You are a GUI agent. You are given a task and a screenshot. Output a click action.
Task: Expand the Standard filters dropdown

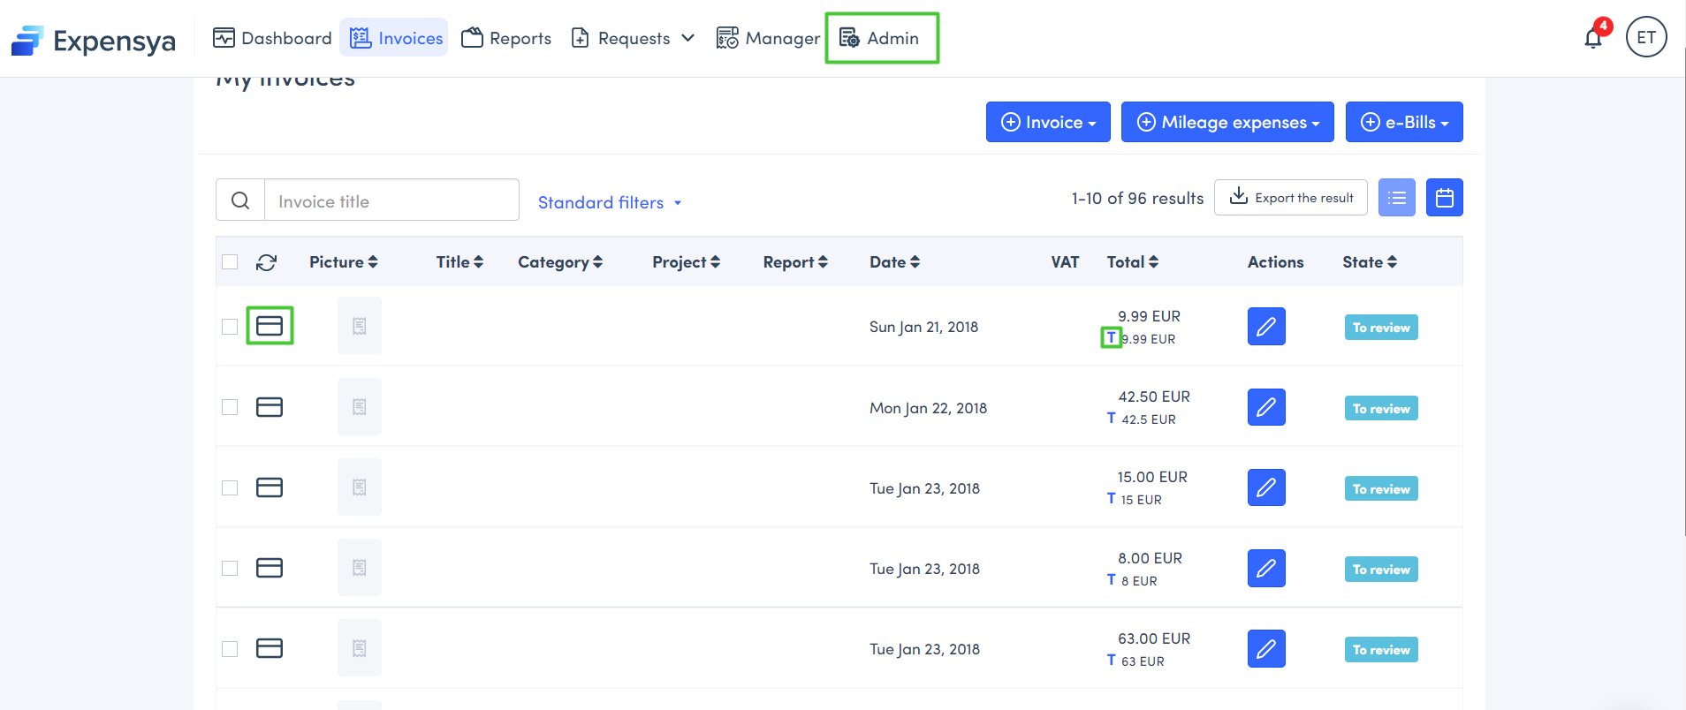pos(610,202)
